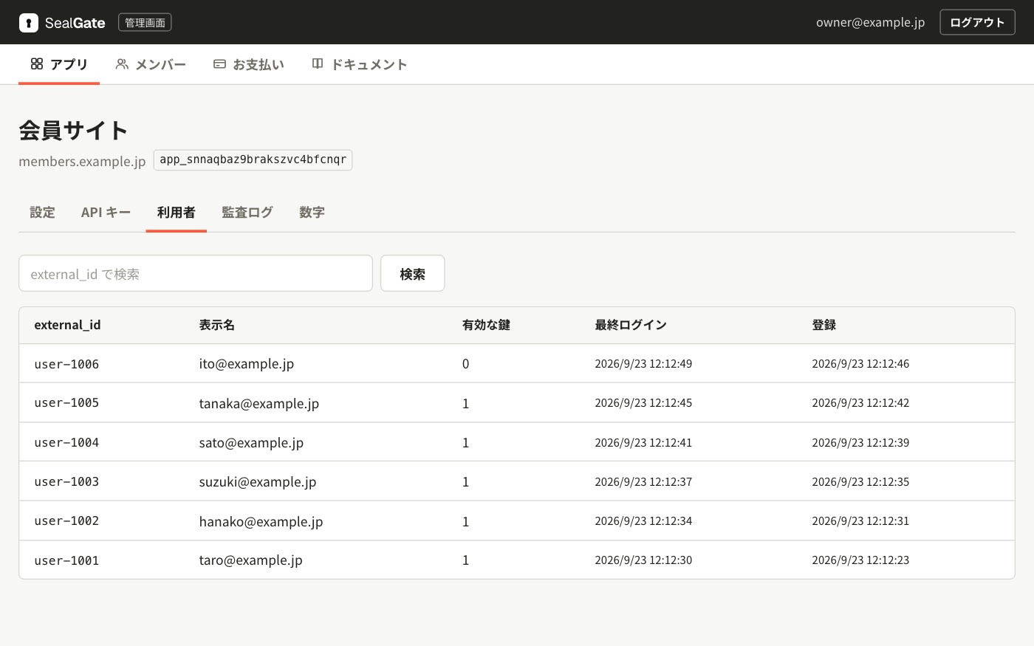Click the ログアウト button
The image size is (1034, 646).
977,22
